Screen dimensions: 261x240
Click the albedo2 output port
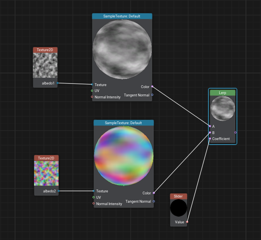pyautogui.click(x=59, y=191)
